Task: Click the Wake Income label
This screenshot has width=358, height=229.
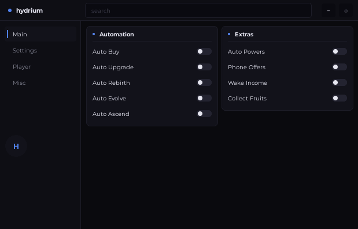Action: tap(248, 82)
